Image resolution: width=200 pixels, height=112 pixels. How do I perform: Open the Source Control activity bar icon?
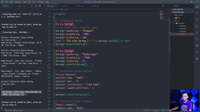197,20
